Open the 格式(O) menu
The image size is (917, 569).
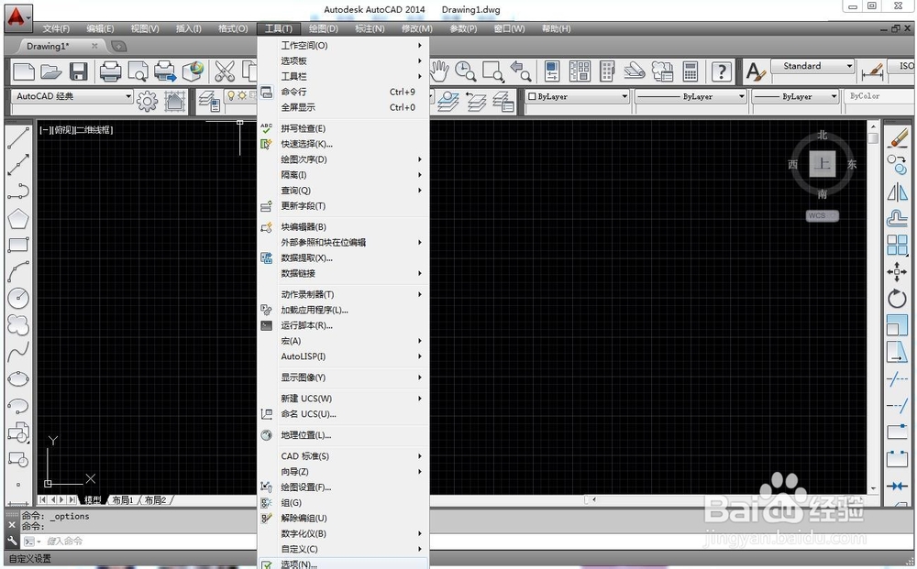click(x=233, y=28)
